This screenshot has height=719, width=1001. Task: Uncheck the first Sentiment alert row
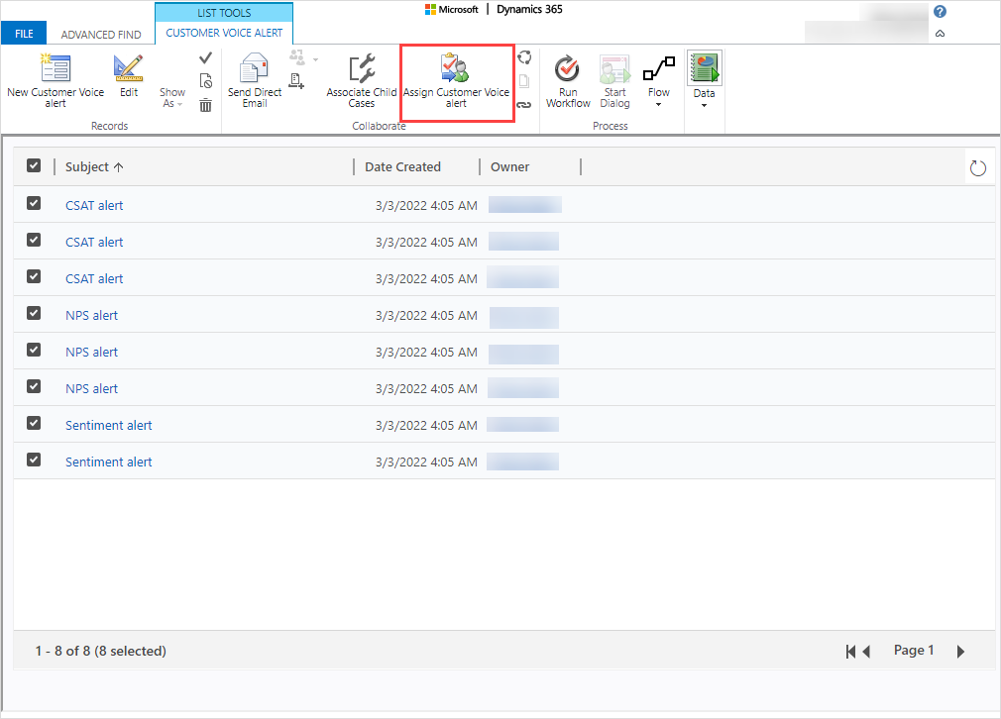pos(34,423)
